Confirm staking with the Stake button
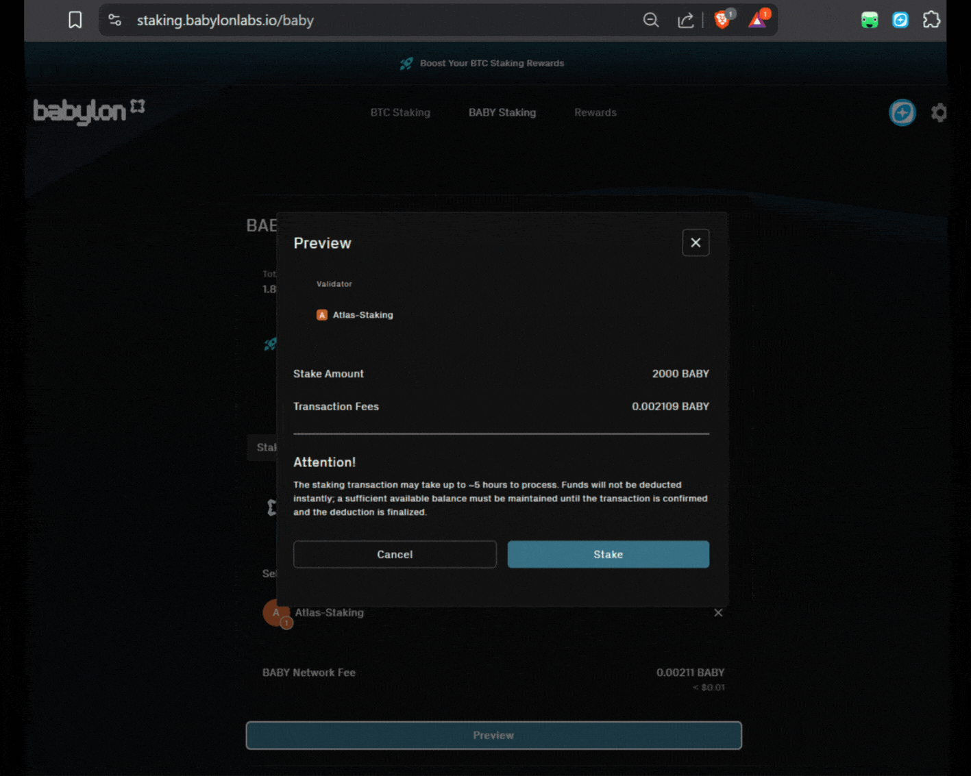Screen dimensions: 971x776 pyautogui.click(x=607, y=554)
